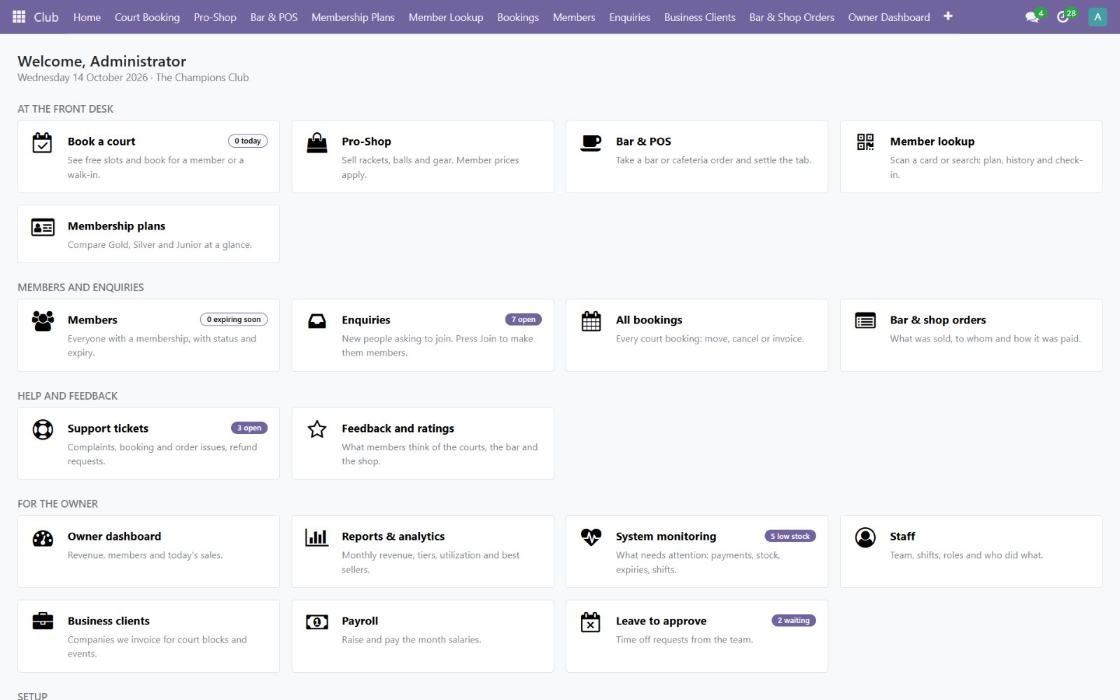The width and height of the screenshot is (1120, 700).
Task: Open the conversations chat icon in navbar
Action: click(1032, 17)
